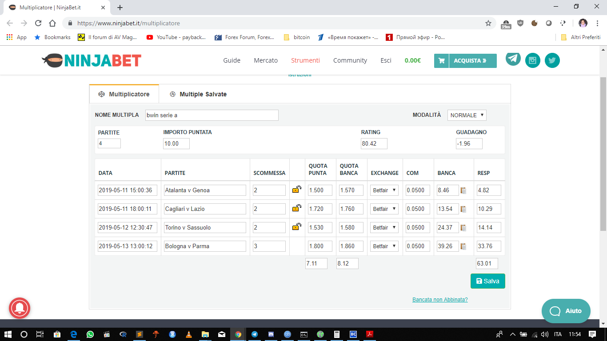Bookmark this page with star icon
Image resolution: width=607 pixels, height=341 pixels.
point(488,23)
